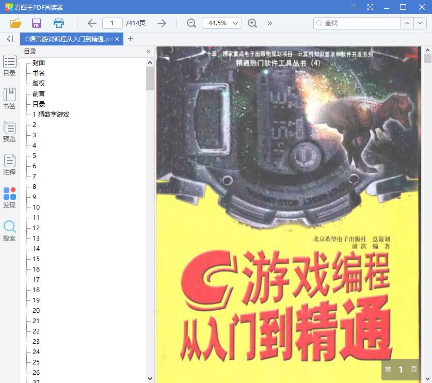Viewport: 432px width, 383px height.
Task: Open a PDF file with the folder icon
Action: [15, 23]
